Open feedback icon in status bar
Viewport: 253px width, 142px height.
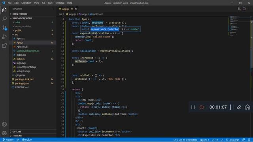tap(244, 140)
